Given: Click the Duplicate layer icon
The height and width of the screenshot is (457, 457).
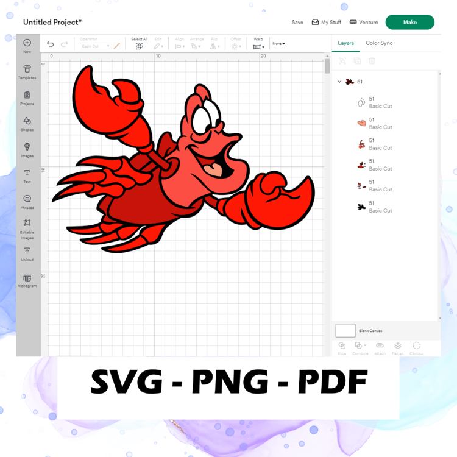Looking at the screenshot, I should click(x=357, y=61).
